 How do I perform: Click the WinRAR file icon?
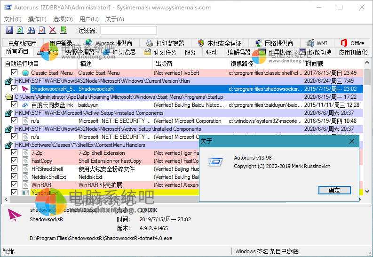click(25, 185)
